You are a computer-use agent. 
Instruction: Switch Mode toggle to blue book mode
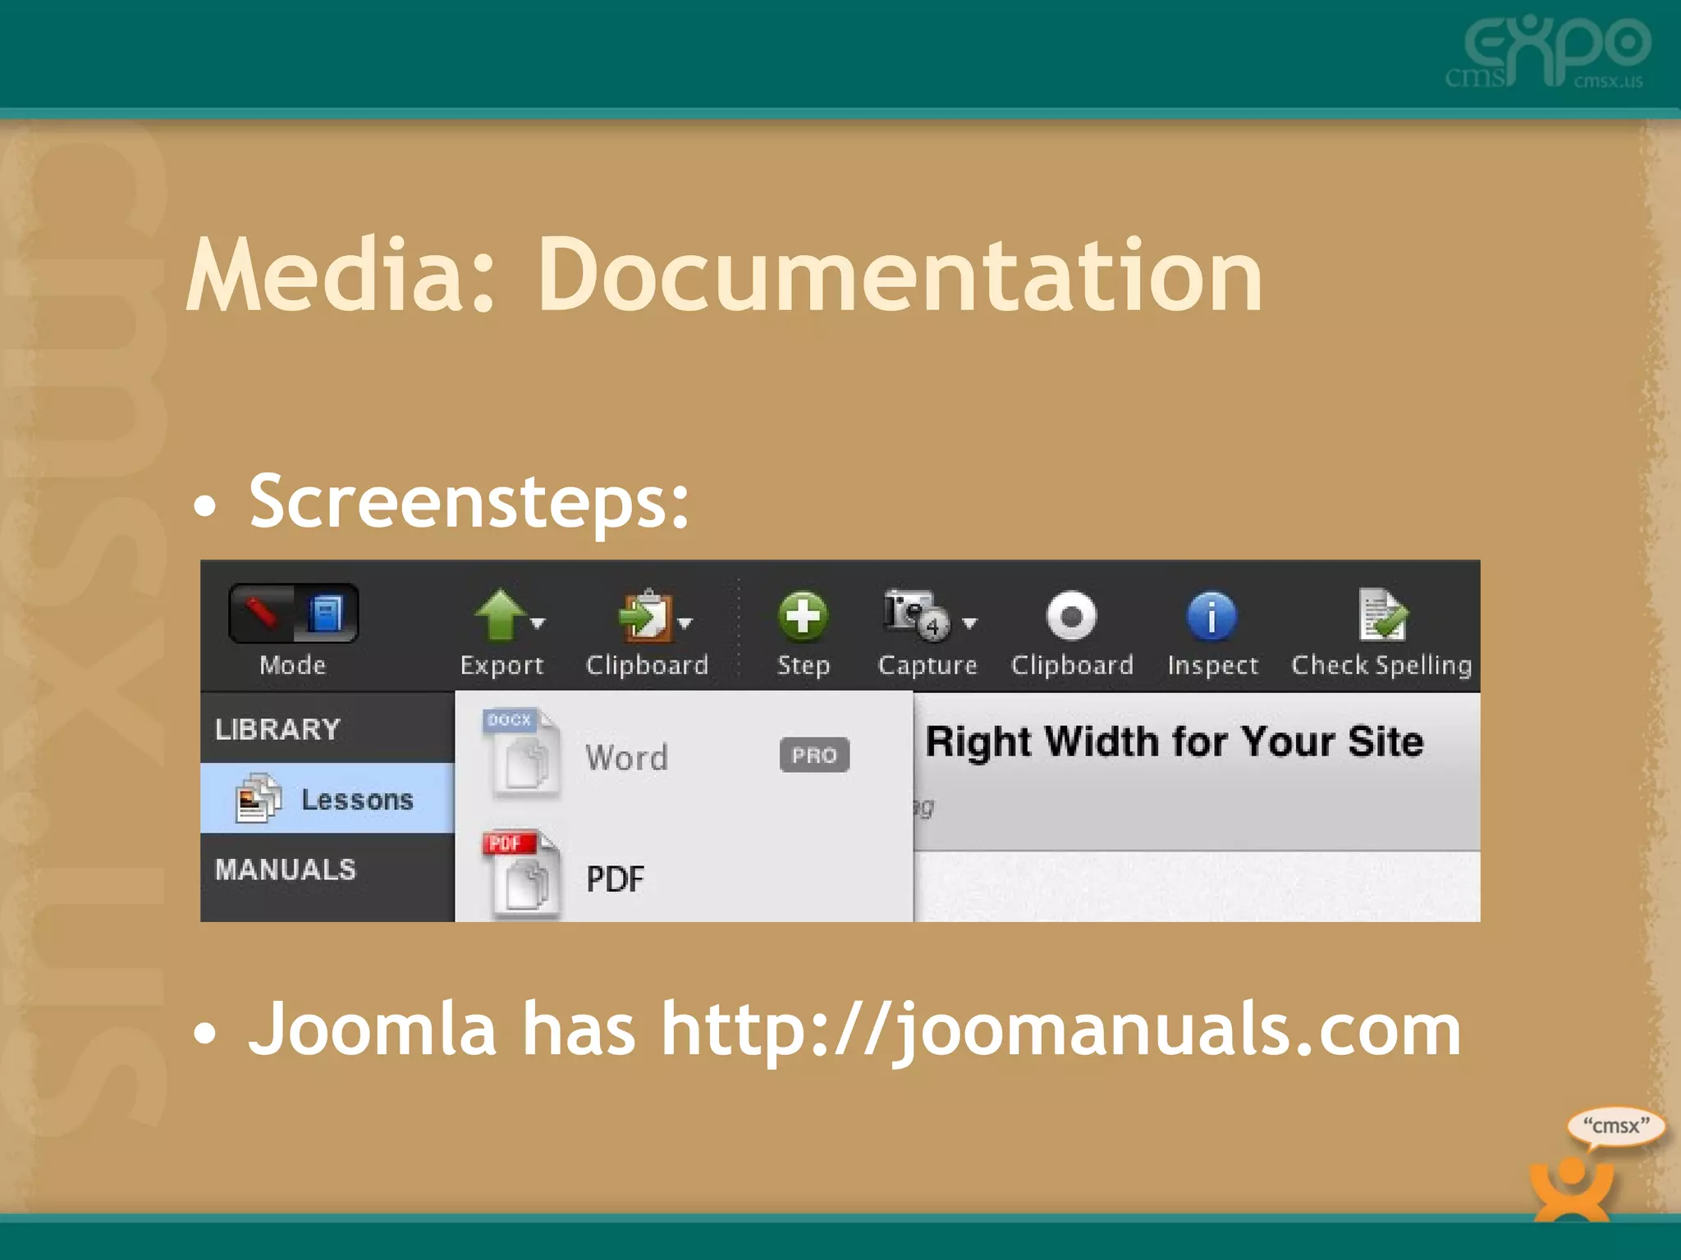coord(326,614)
